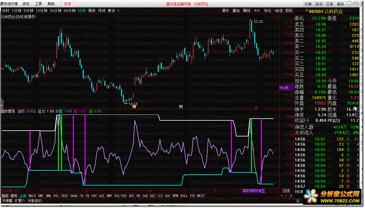Switch indicator to KDJ
This screenshot has height=208, width=365.
tap(153, 196)
